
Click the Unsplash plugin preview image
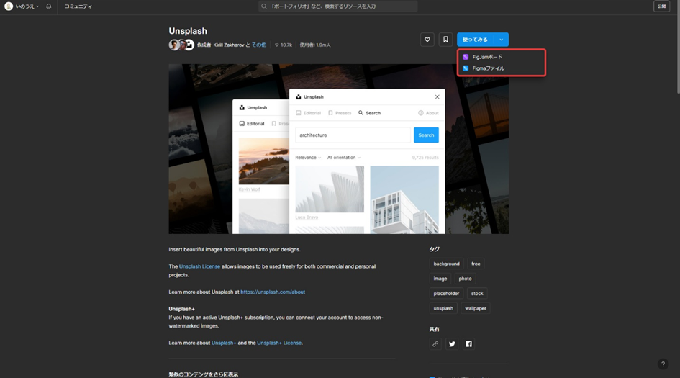[x=339, y=149]
